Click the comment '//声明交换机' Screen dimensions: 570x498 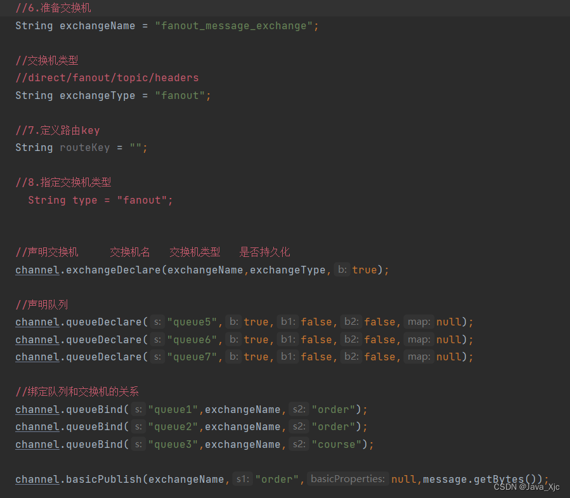click(47, 252)
